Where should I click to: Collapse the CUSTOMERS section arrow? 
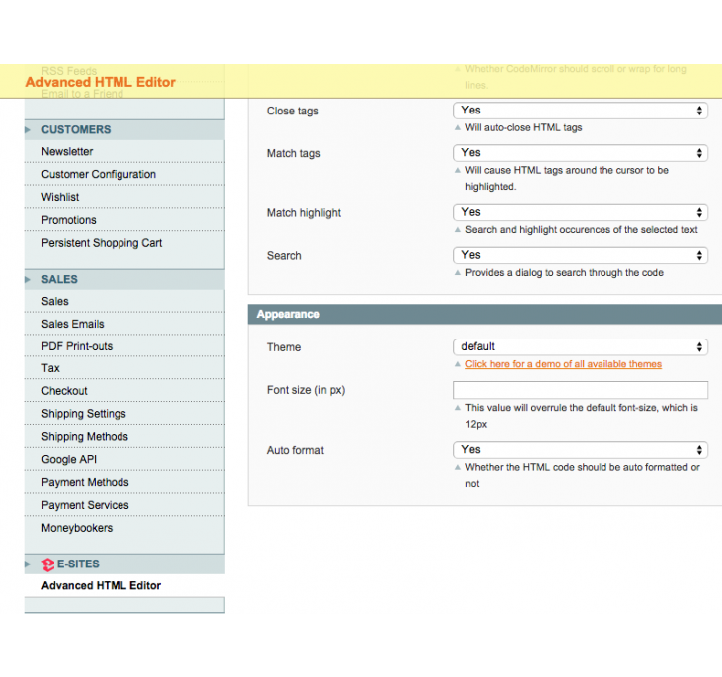(x=28, y=129)
